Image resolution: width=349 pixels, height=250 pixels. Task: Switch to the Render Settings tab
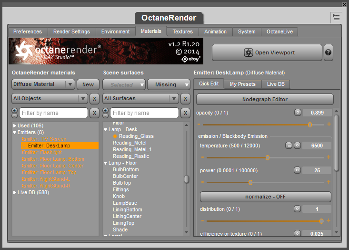coord(72,31)
